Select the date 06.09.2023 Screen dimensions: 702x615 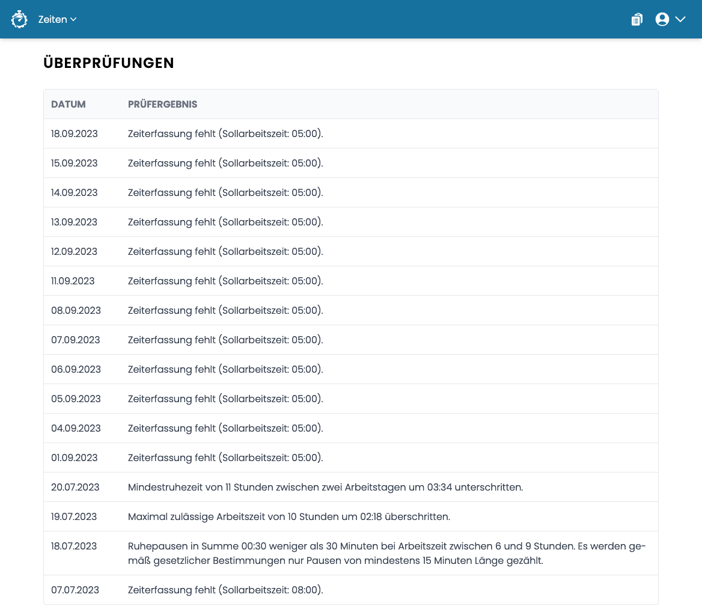[76, 370]
